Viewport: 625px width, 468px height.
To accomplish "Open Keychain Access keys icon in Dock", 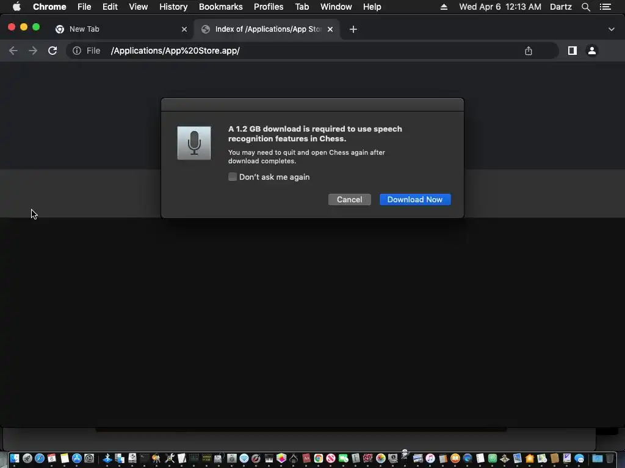I will [156, 458].
